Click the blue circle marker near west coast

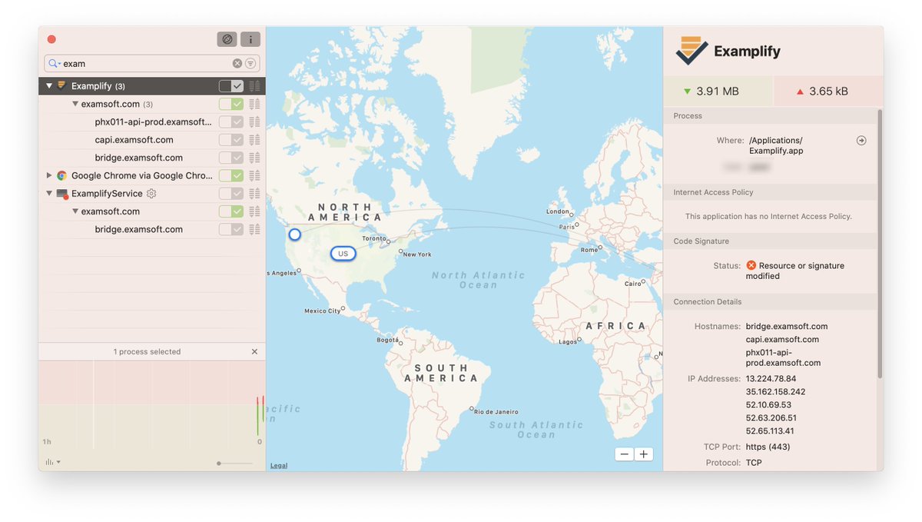(x=294, y=234)
